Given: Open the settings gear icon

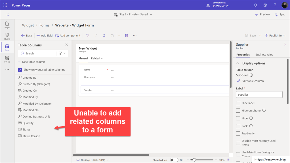Looking at the screenshot, I should pyautogui.click(x=265, y=5).
